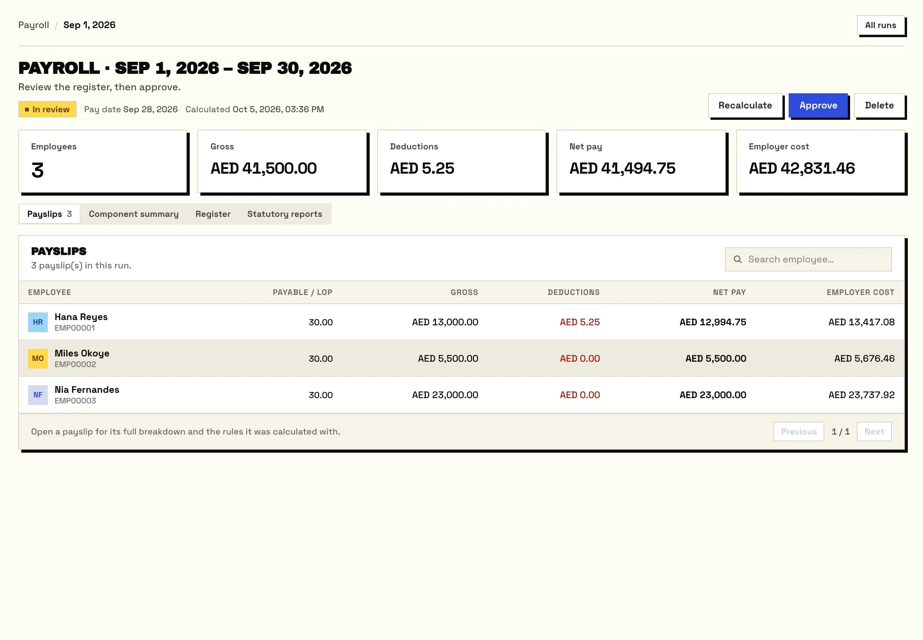Click net pay AED 12,994.75
The image size is (923, 640).
click(x=713, y=322)
